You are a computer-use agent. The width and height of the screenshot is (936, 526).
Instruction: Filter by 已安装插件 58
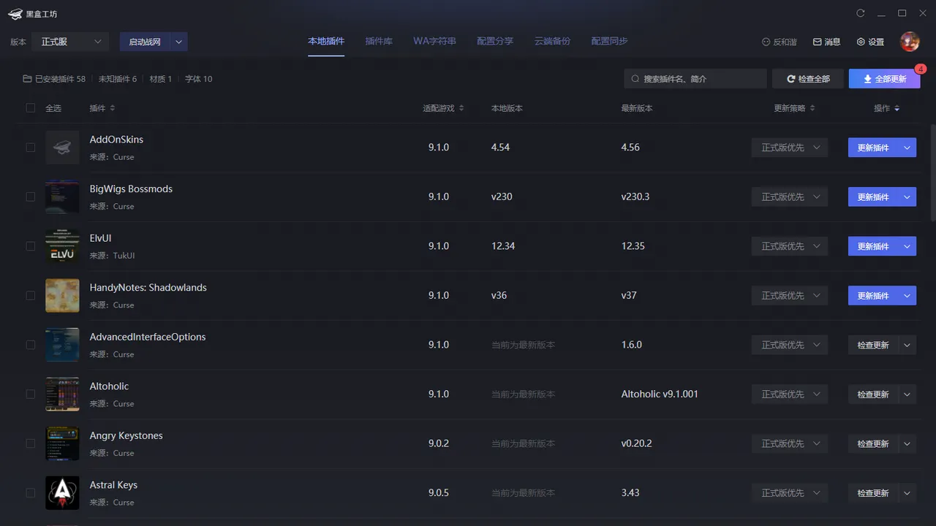[54, 79]
